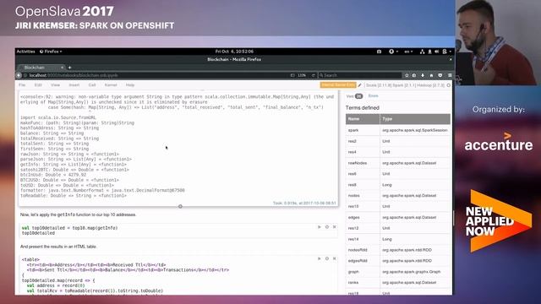Screen dimensions: 541x304
Task: Open the notebook Kernel menu
Action: tap(111, 85)
